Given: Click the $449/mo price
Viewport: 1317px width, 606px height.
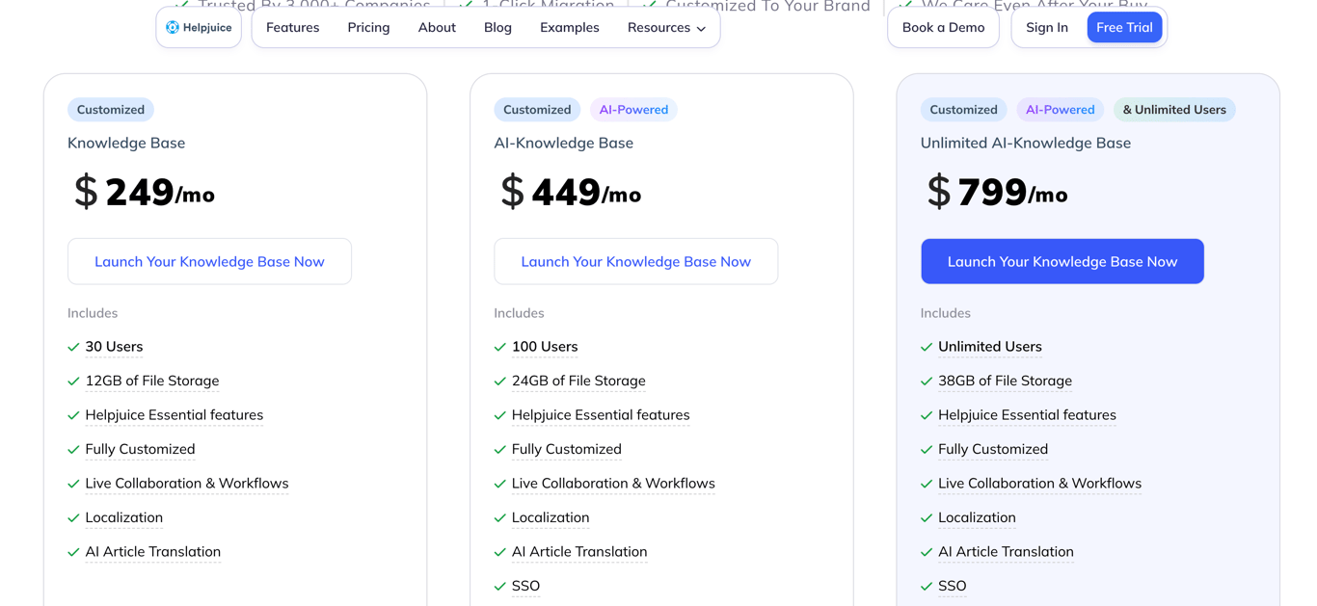Looking at the screenshot, I should (x=571, y=192).
